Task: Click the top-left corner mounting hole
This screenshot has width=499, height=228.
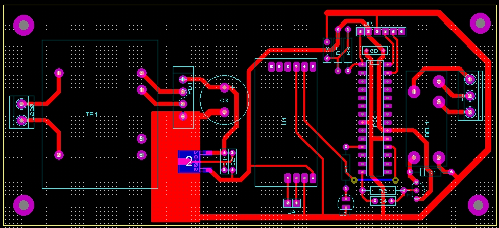Action: [x=23, y=25]
